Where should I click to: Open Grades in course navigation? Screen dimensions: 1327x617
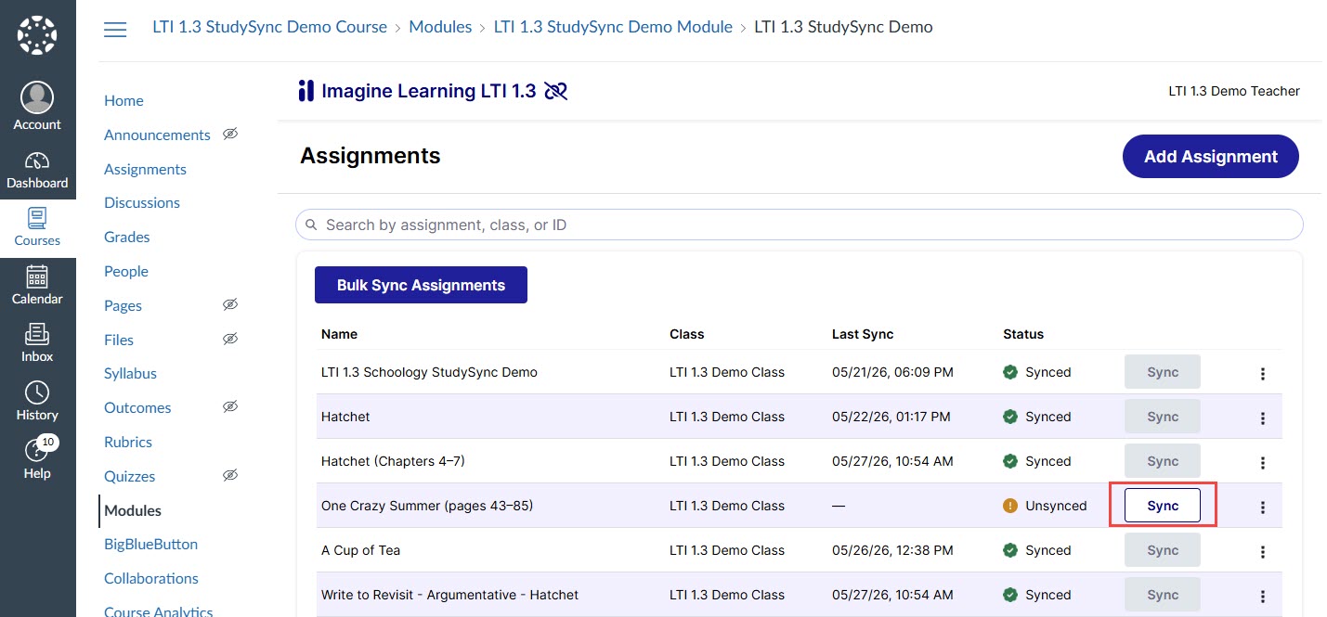tap(126, 237)
